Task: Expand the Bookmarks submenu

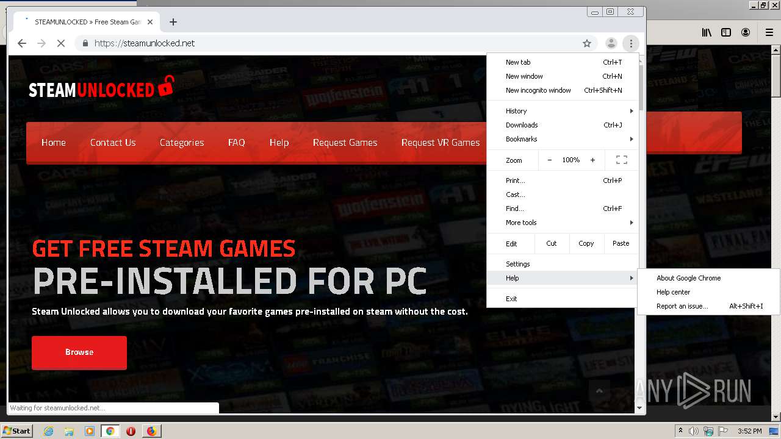Action: 563,139
